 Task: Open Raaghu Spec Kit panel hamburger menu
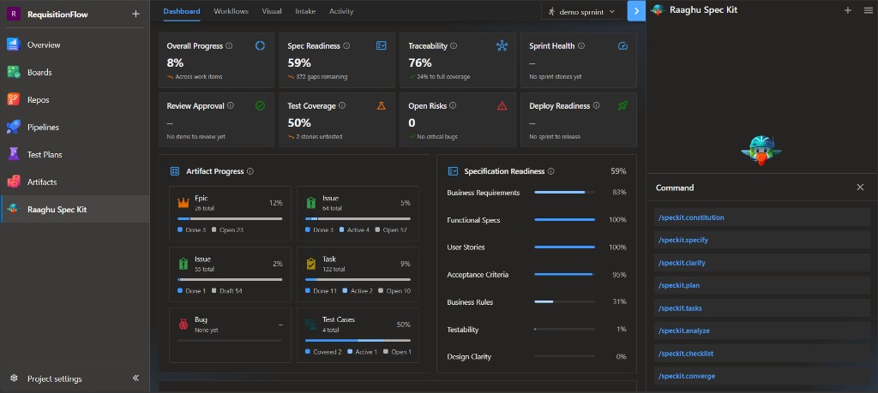coord(868,10)
